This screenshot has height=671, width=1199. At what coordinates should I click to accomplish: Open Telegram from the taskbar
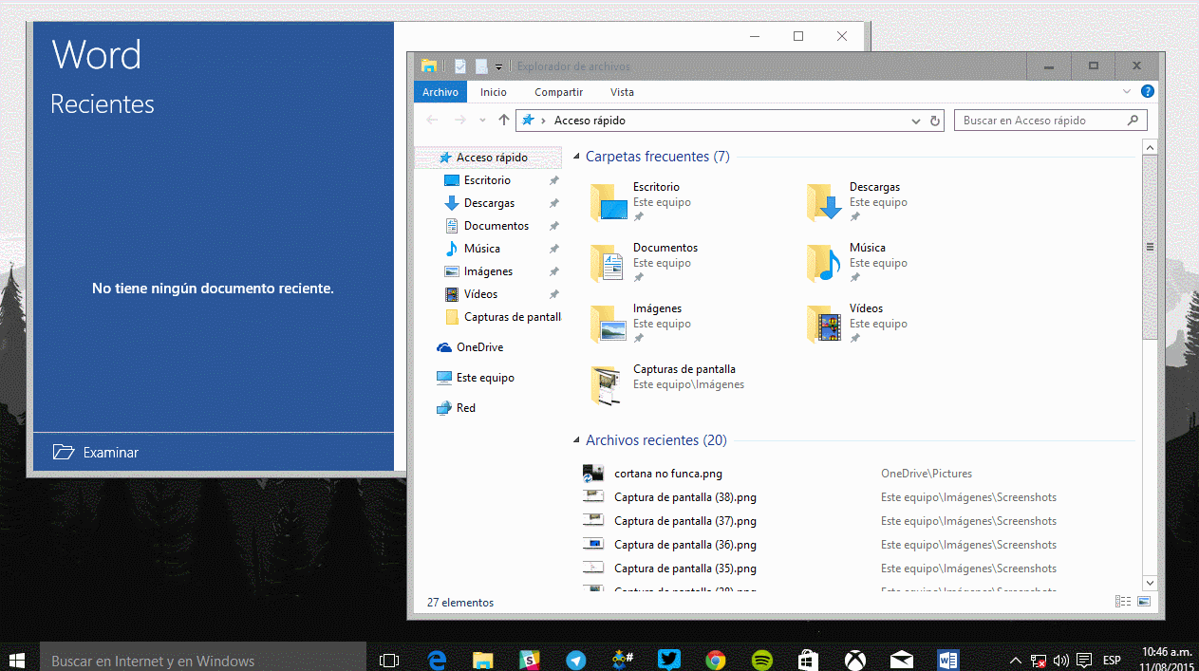(575, 660)
